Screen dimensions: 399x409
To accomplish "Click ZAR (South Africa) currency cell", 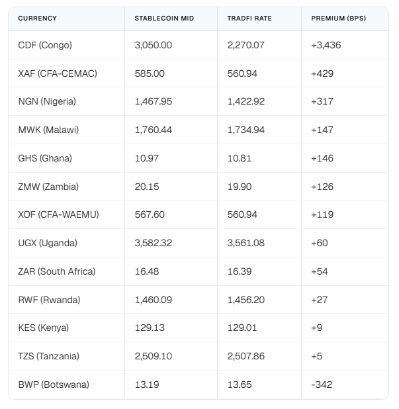I will 57,271.
